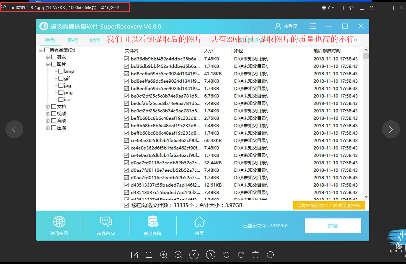Click the user avatar icon beside 未登录

click(278, 26)
